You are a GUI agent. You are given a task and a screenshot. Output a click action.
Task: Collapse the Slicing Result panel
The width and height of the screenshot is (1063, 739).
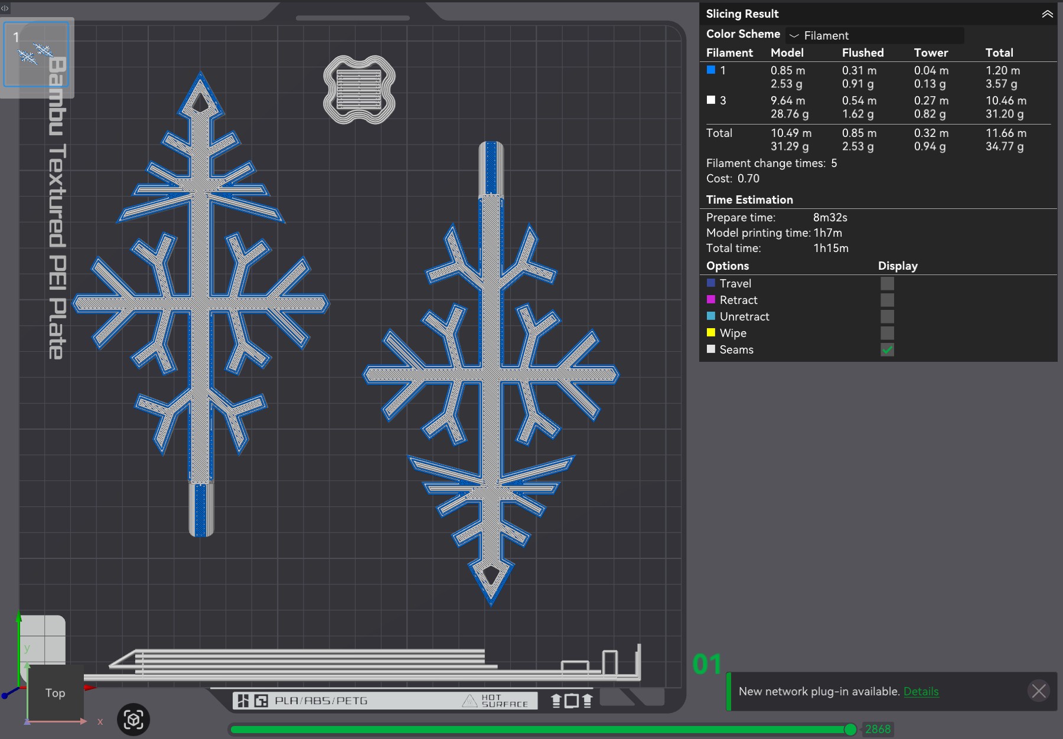click(1047, 14)
